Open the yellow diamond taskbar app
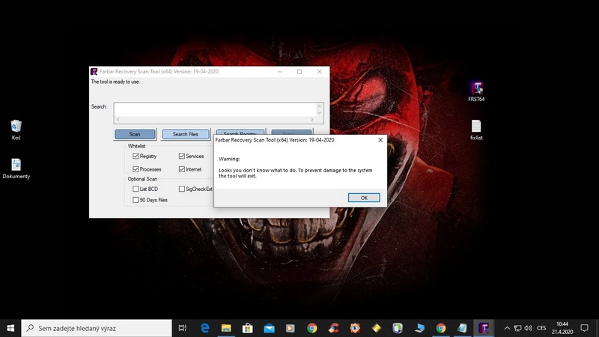This screenshot has height=337, width=599. tap(377, 328)
